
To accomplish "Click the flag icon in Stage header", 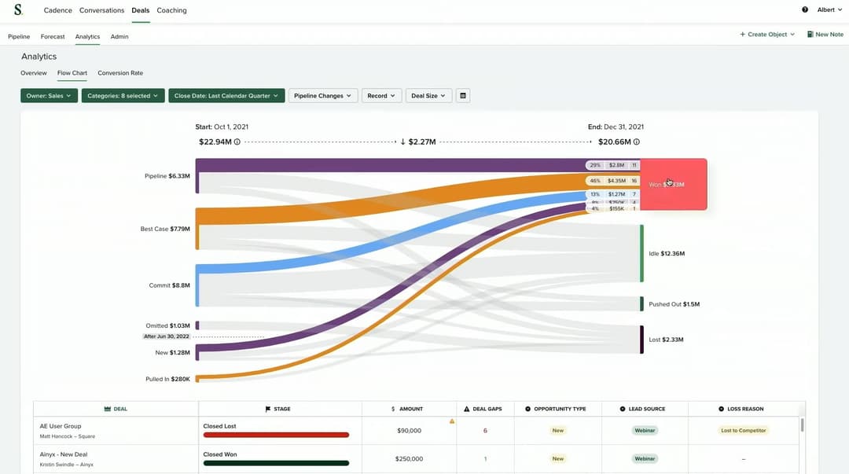I will pyautogui.click(x=267, y=409).
